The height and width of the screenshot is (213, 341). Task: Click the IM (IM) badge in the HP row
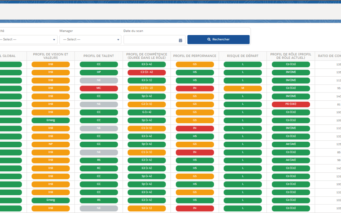[291, 72]
